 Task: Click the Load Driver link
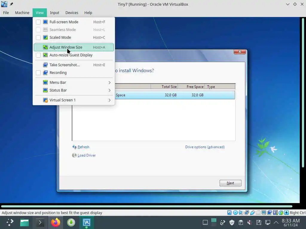tap(86, 155)
